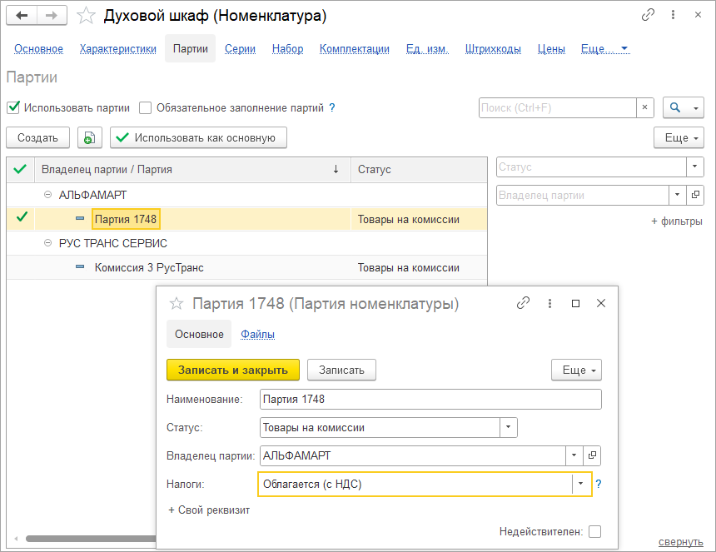Image resolution: width=716 pixels, height=552 pixels.
Task: Open owner АЛЬФАМАРТ card icon in dialog
Action: click(x=592, y=455)
